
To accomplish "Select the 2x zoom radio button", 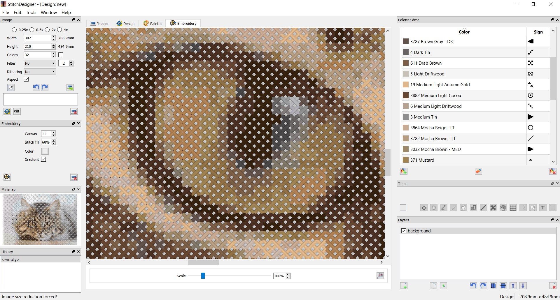I will (48, 30).
